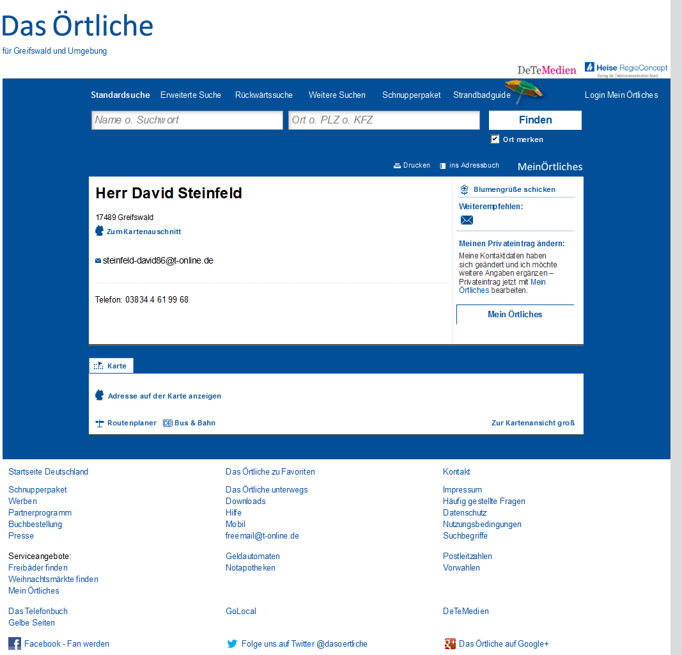
Task: Click freemail@t-online.de in the footer
Action: coord(262,536)
